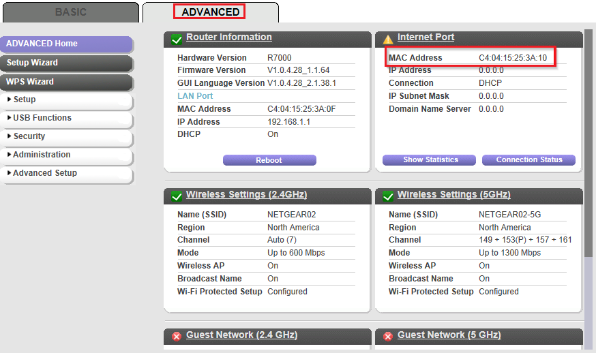Switch to the BASIC tab
This screenshot has height=353, width=596.
[x=71, y=12]
